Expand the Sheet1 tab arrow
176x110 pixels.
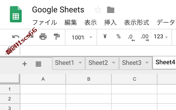coord(80,62)
